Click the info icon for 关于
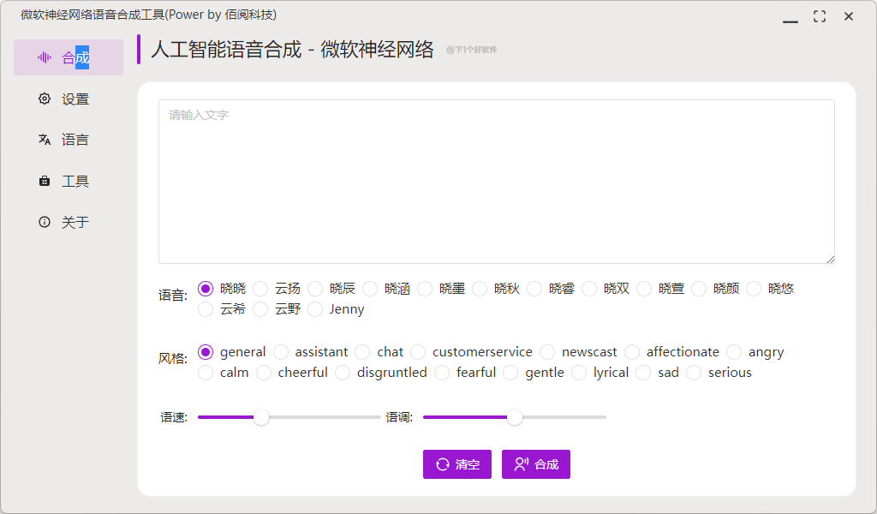 (x=45, y=222)
